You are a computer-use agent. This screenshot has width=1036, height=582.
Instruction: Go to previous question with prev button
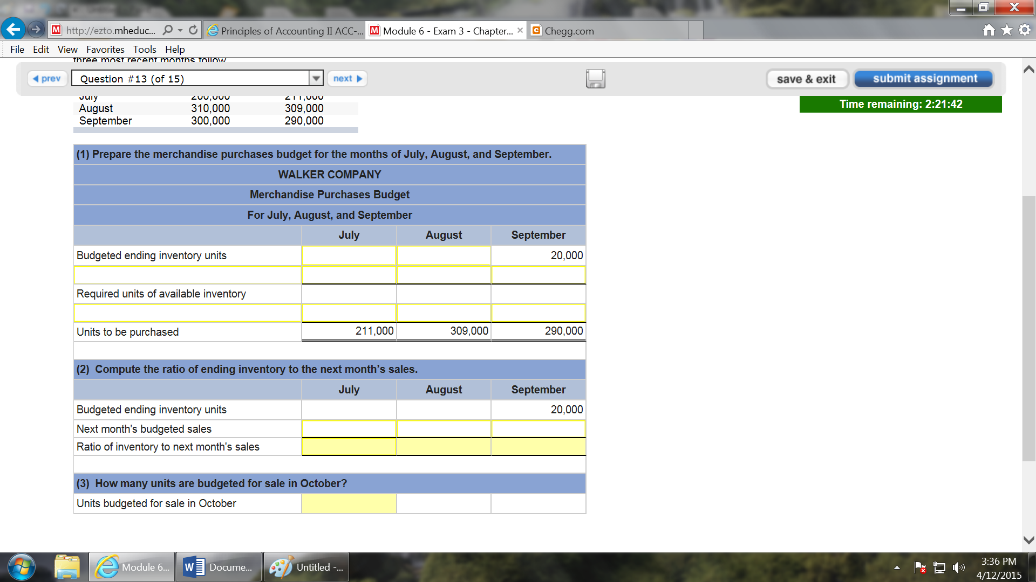pyautogui.click(x=47, y=79)
